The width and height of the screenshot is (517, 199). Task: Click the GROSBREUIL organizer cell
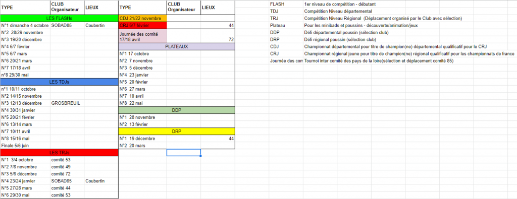click(x=67, y=103)
